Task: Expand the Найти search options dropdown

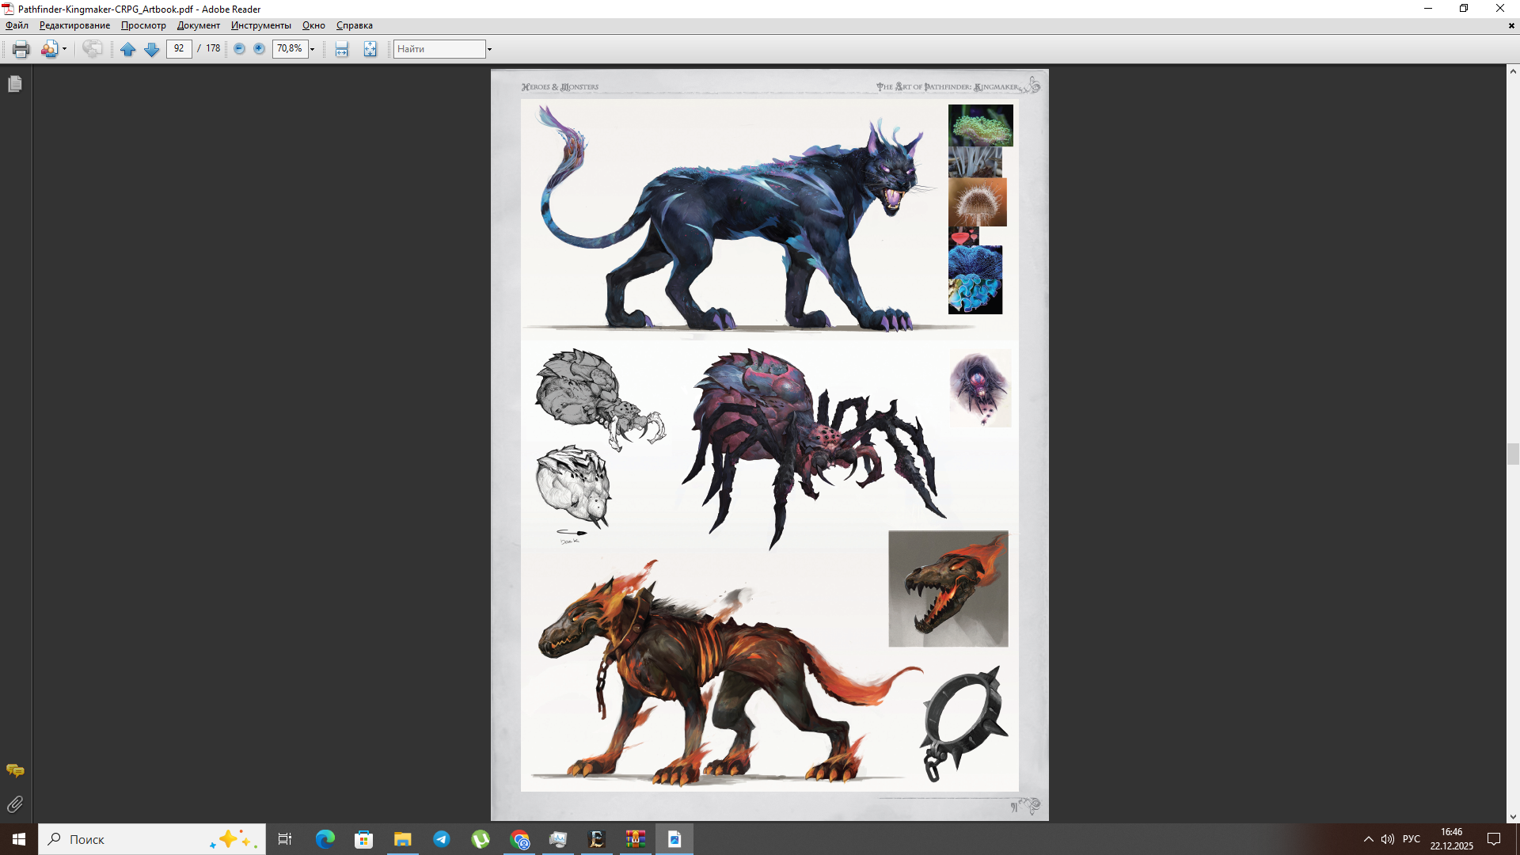Action: [x=489, y=49]
